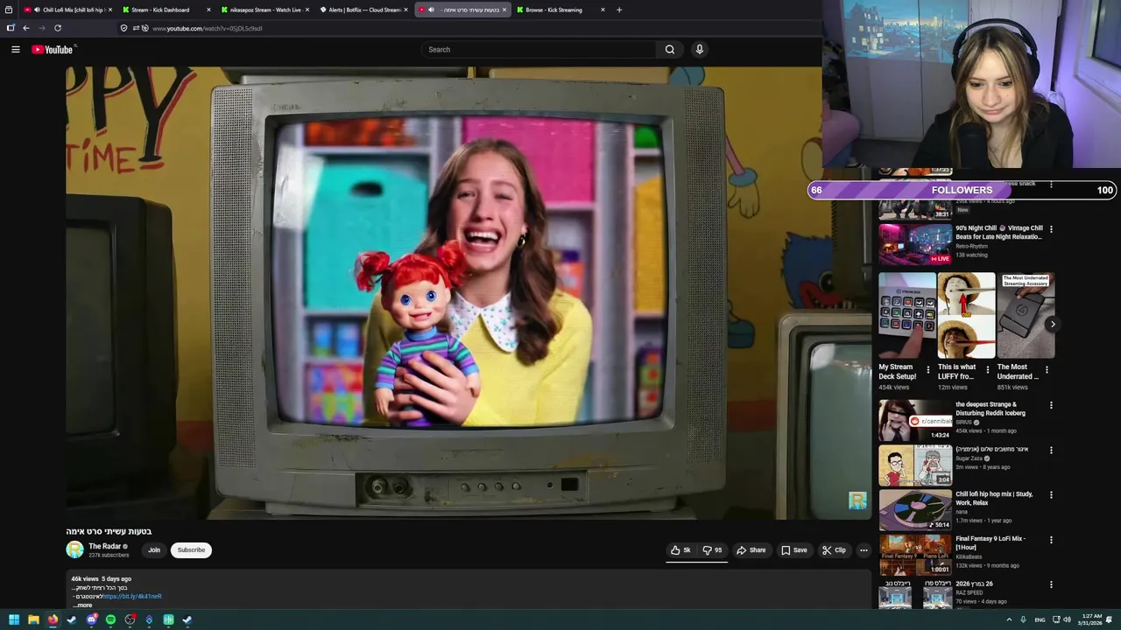Click the channel watermark on video
This screenshot has height=630, width=1121.
(857, 500)
